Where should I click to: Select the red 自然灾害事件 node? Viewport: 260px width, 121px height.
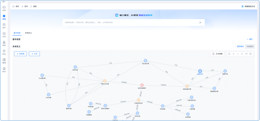click(142, 85)
